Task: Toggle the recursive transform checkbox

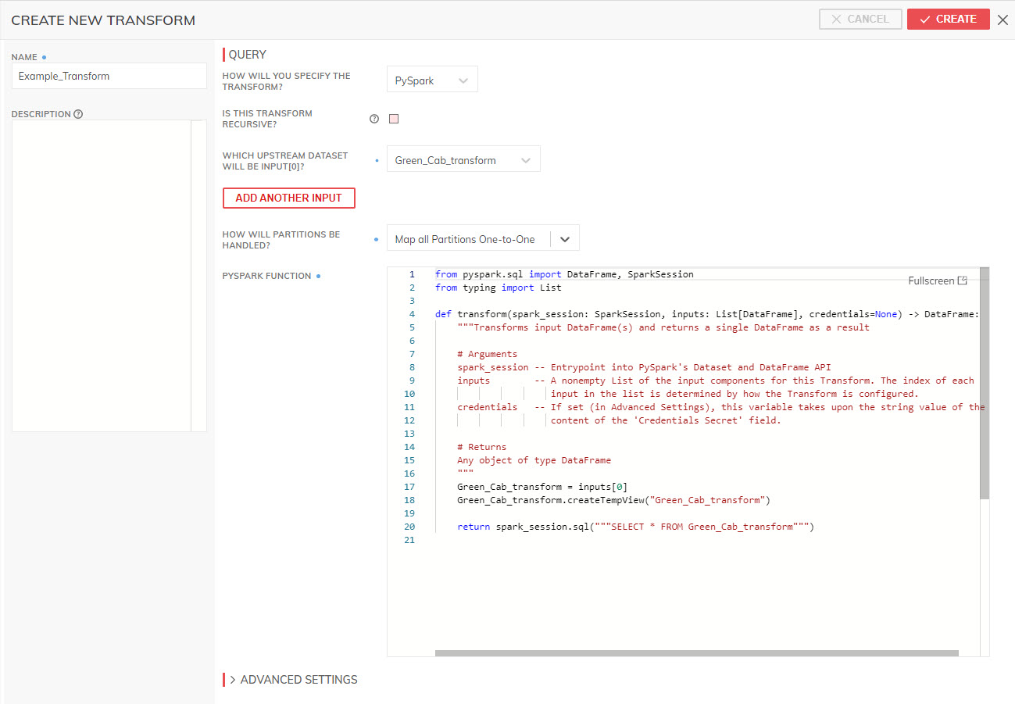Action: [394, 119]
